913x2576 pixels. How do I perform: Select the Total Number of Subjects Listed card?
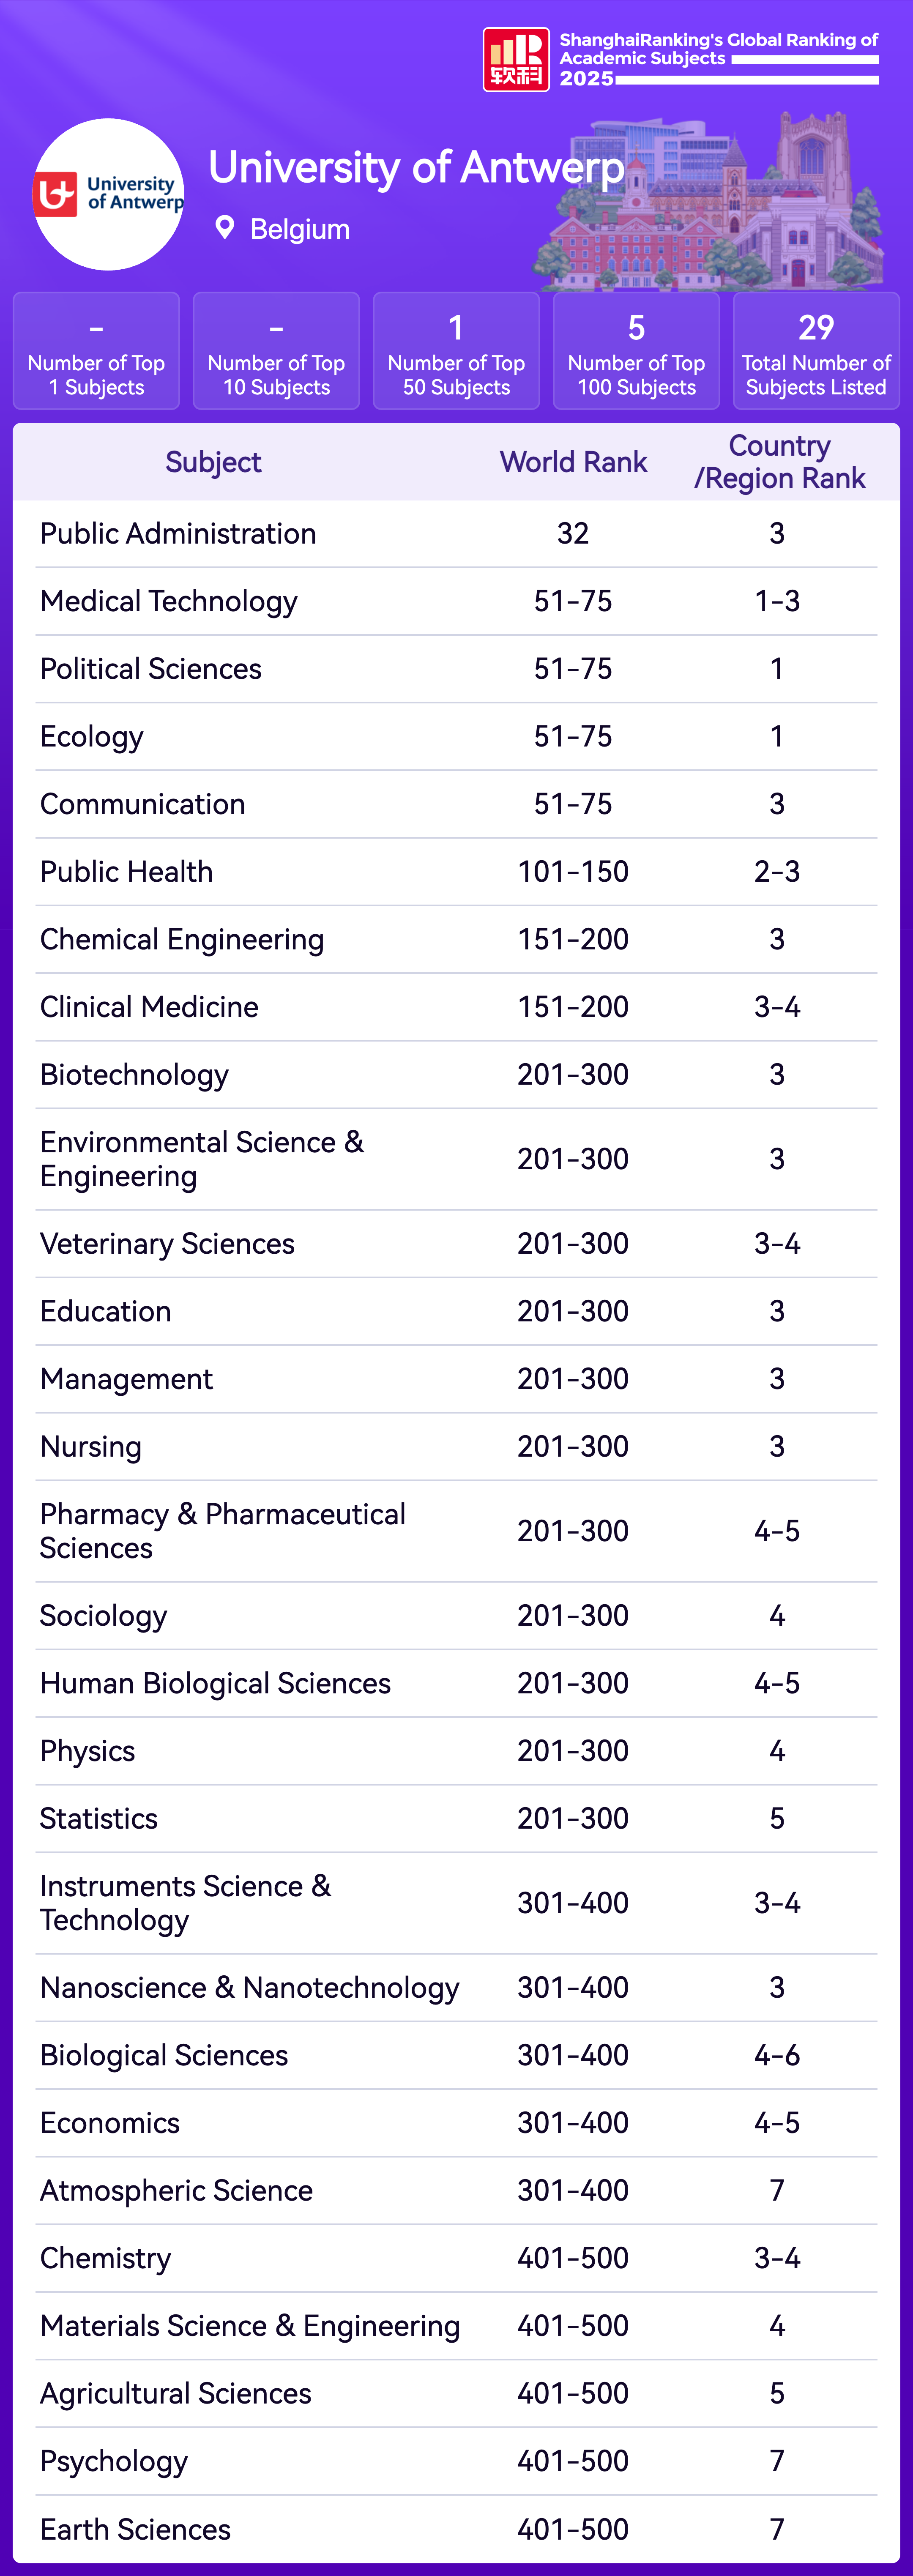point(816,351)
